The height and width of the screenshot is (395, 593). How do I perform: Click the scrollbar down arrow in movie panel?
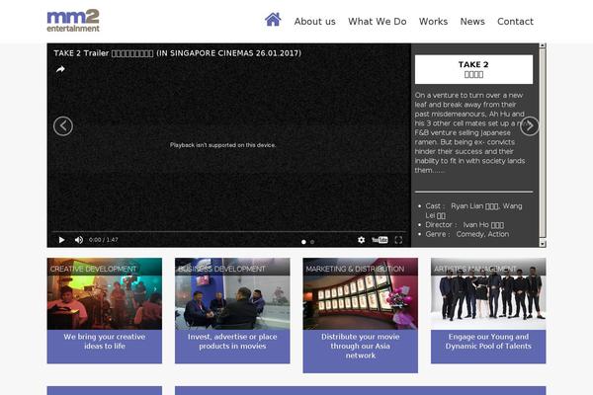pyautogui.click(x=543, y=244)
